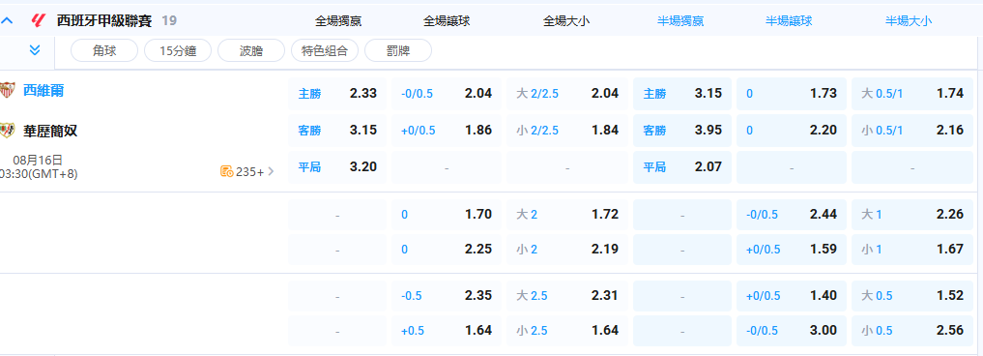The width and height of the screenshot is (983, 356).
Task: Click the league match count 19
Action: click(169, 20)
